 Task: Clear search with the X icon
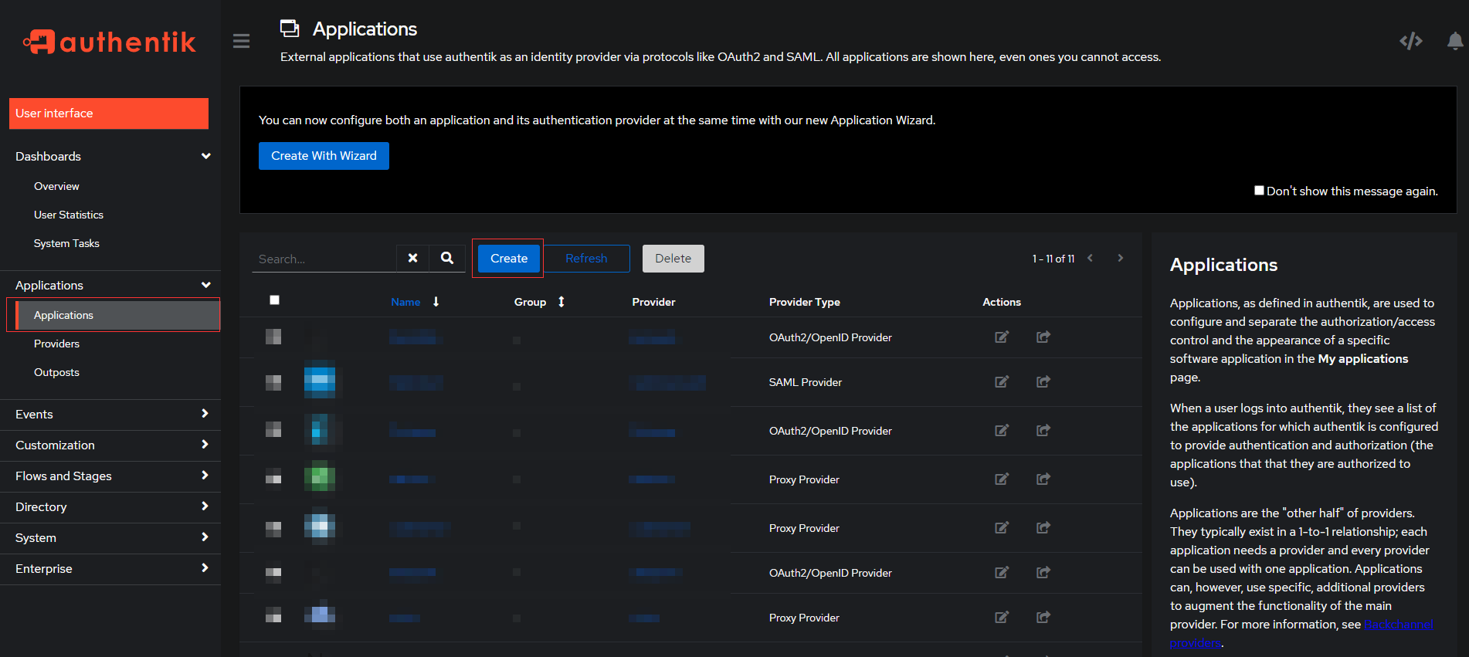coord(413,258)
